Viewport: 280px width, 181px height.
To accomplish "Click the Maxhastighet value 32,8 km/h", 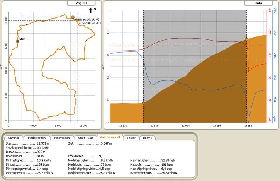I will click(x=168, y=160).
